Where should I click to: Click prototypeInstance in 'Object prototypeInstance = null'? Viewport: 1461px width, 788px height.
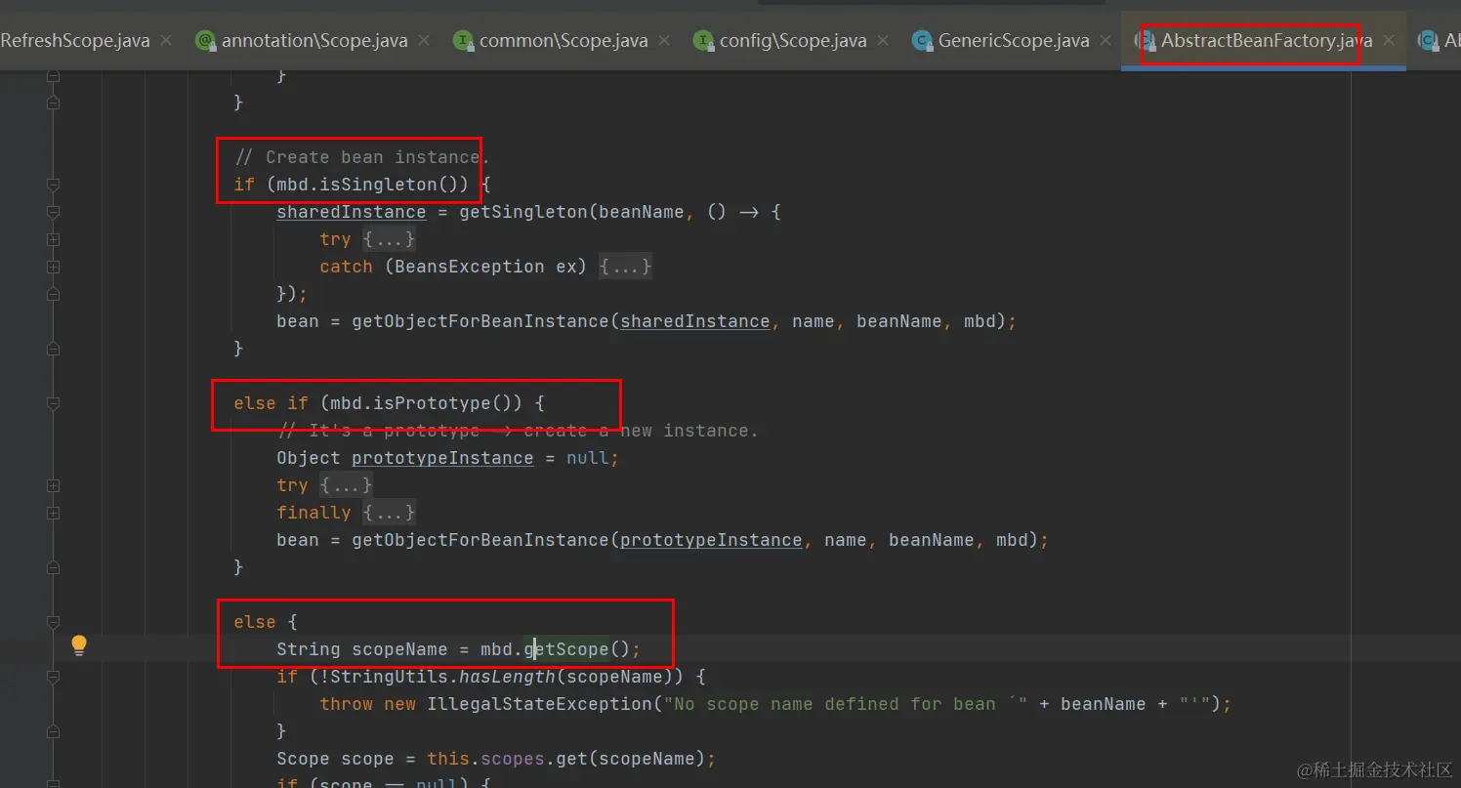(442, 458)
